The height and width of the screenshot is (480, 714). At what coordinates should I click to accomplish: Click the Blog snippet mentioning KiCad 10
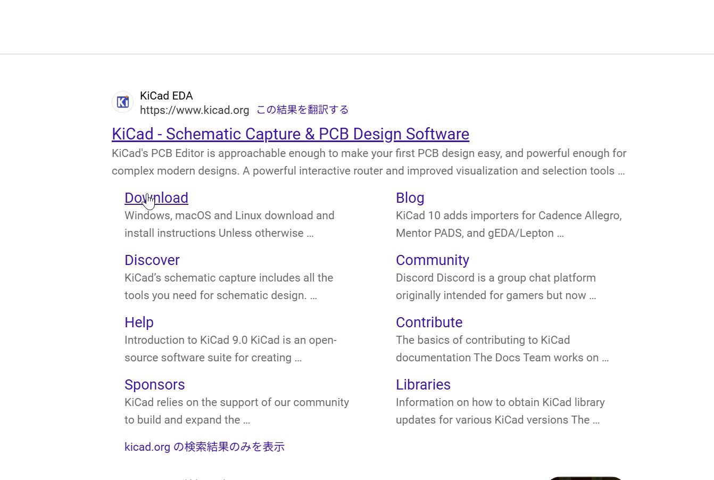click(508, 224)
